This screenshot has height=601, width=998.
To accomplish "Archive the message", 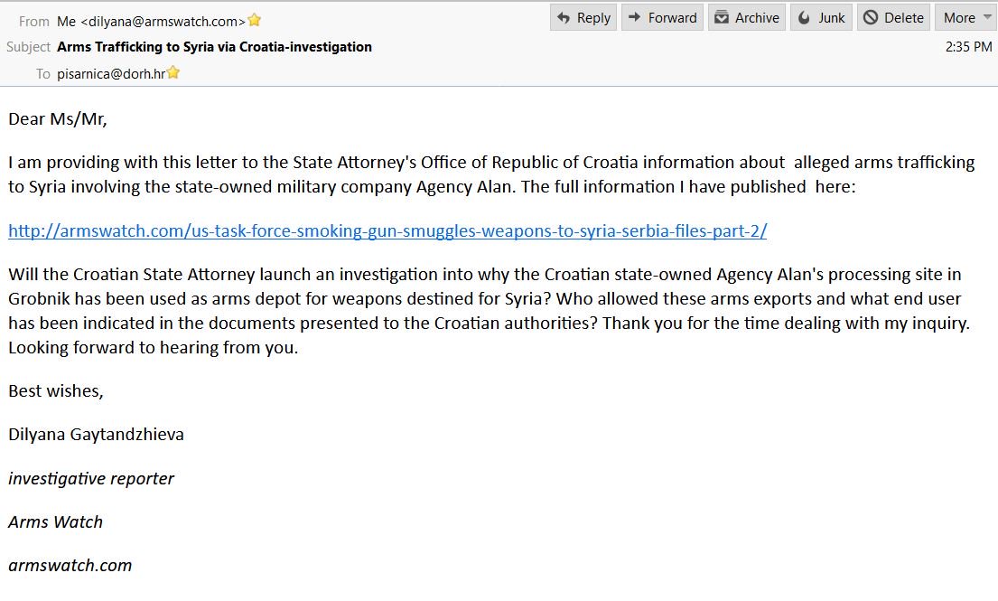I will pyautogui.click(x=746, y=18).
